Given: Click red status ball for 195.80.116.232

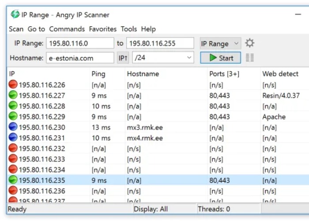Looking at the screenshot, I should point(13,148).
